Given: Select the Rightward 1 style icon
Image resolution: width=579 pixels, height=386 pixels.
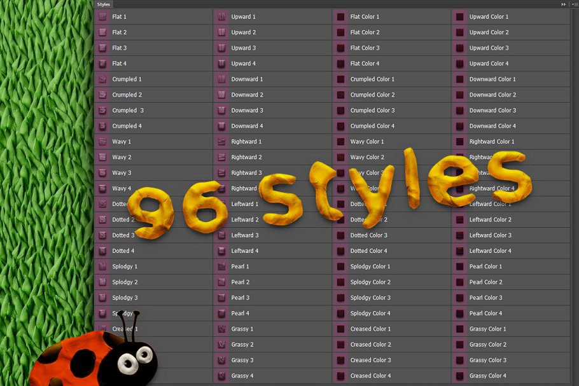Looking at the screenshot, I should click(221, 142).
